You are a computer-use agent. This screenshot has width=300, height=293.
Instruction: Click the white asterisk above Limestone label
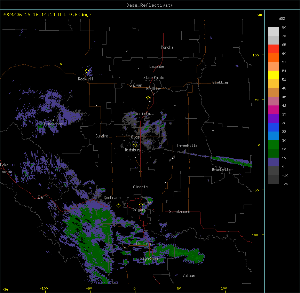(53, 120)
